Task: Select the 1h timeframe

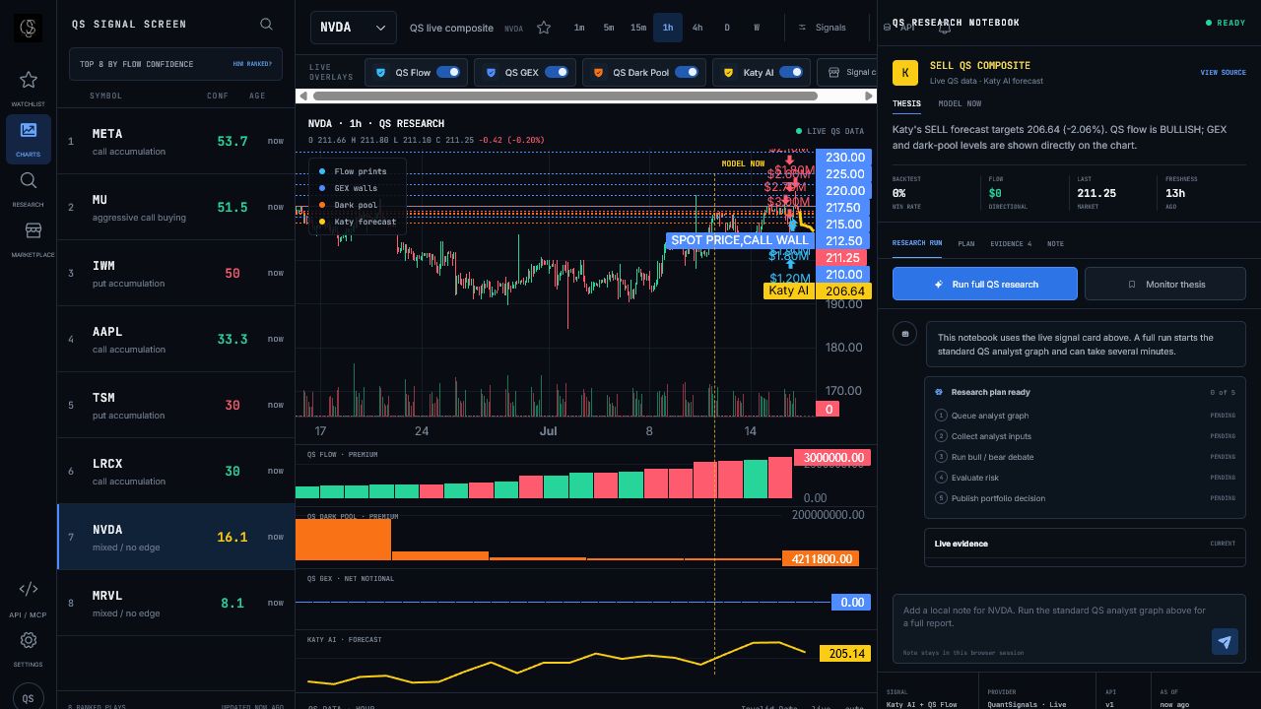Action: point(668,28)
